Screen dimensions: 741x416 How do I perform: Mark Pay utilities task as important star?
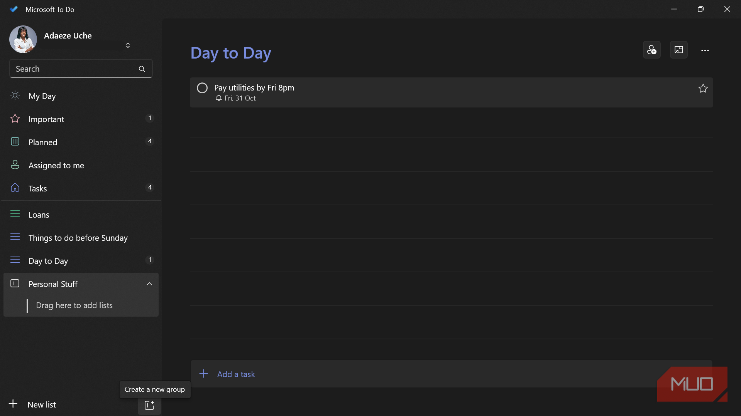click(703, 89)
